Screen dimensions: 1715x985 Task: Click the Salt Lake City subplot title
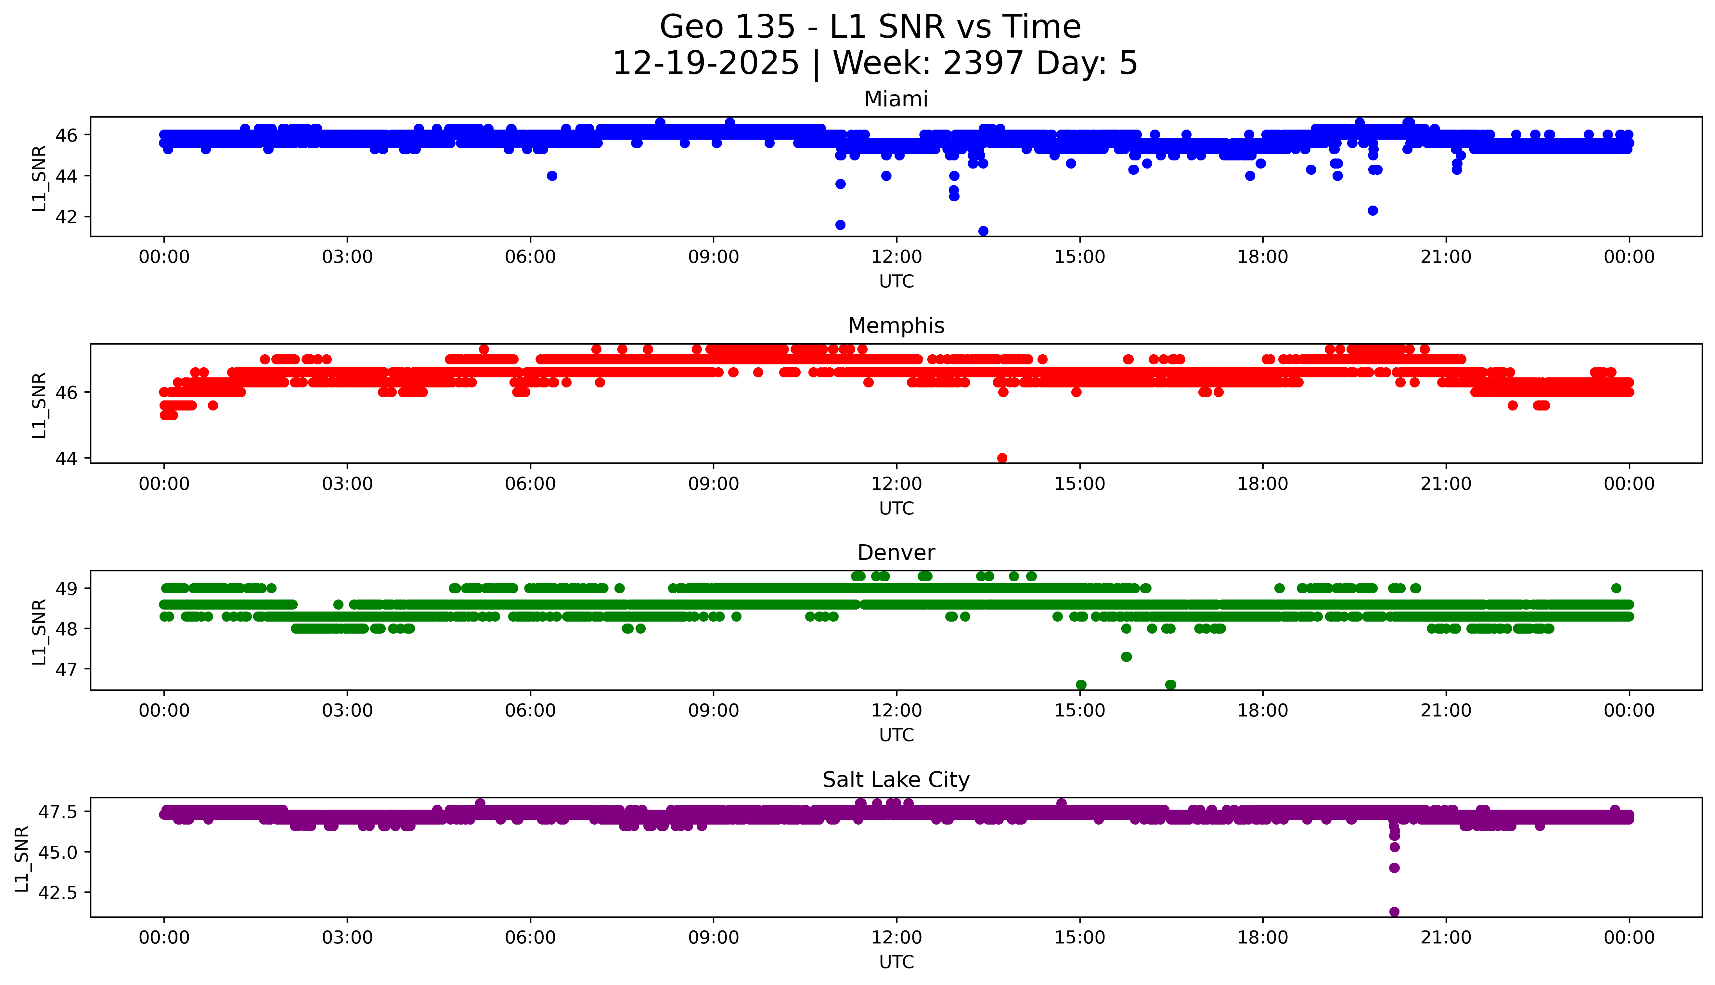coord(896,780)
